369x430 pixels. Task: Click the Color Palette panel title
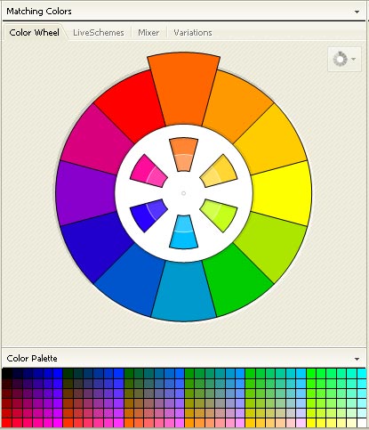coord(32,359)
